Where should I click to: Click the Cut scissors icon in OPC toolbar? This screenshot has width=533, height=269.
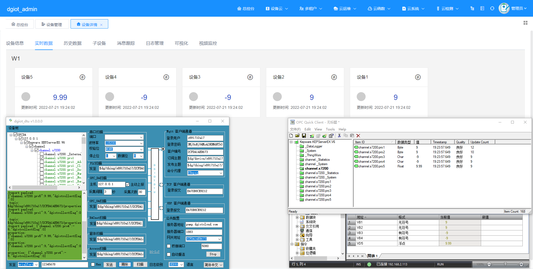click(x=339, y=136)
